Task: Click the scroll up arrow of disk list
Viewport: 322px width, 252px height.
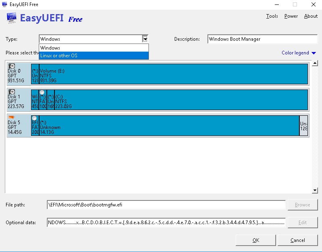Action: pos(315,63)
